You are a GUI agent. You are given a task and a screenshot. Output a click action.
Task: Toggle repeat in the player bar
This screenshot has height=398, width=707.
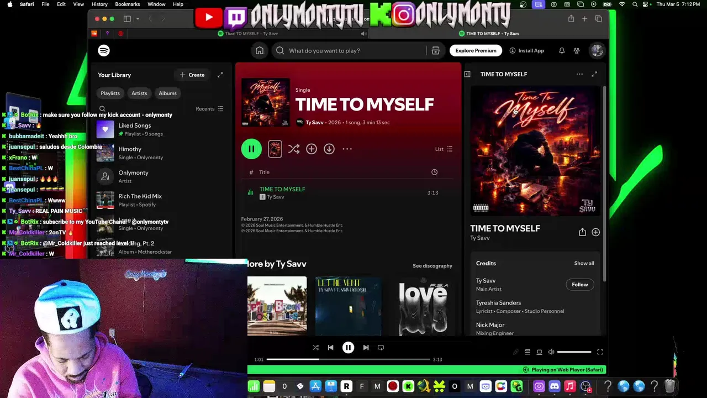pos(381,348)
